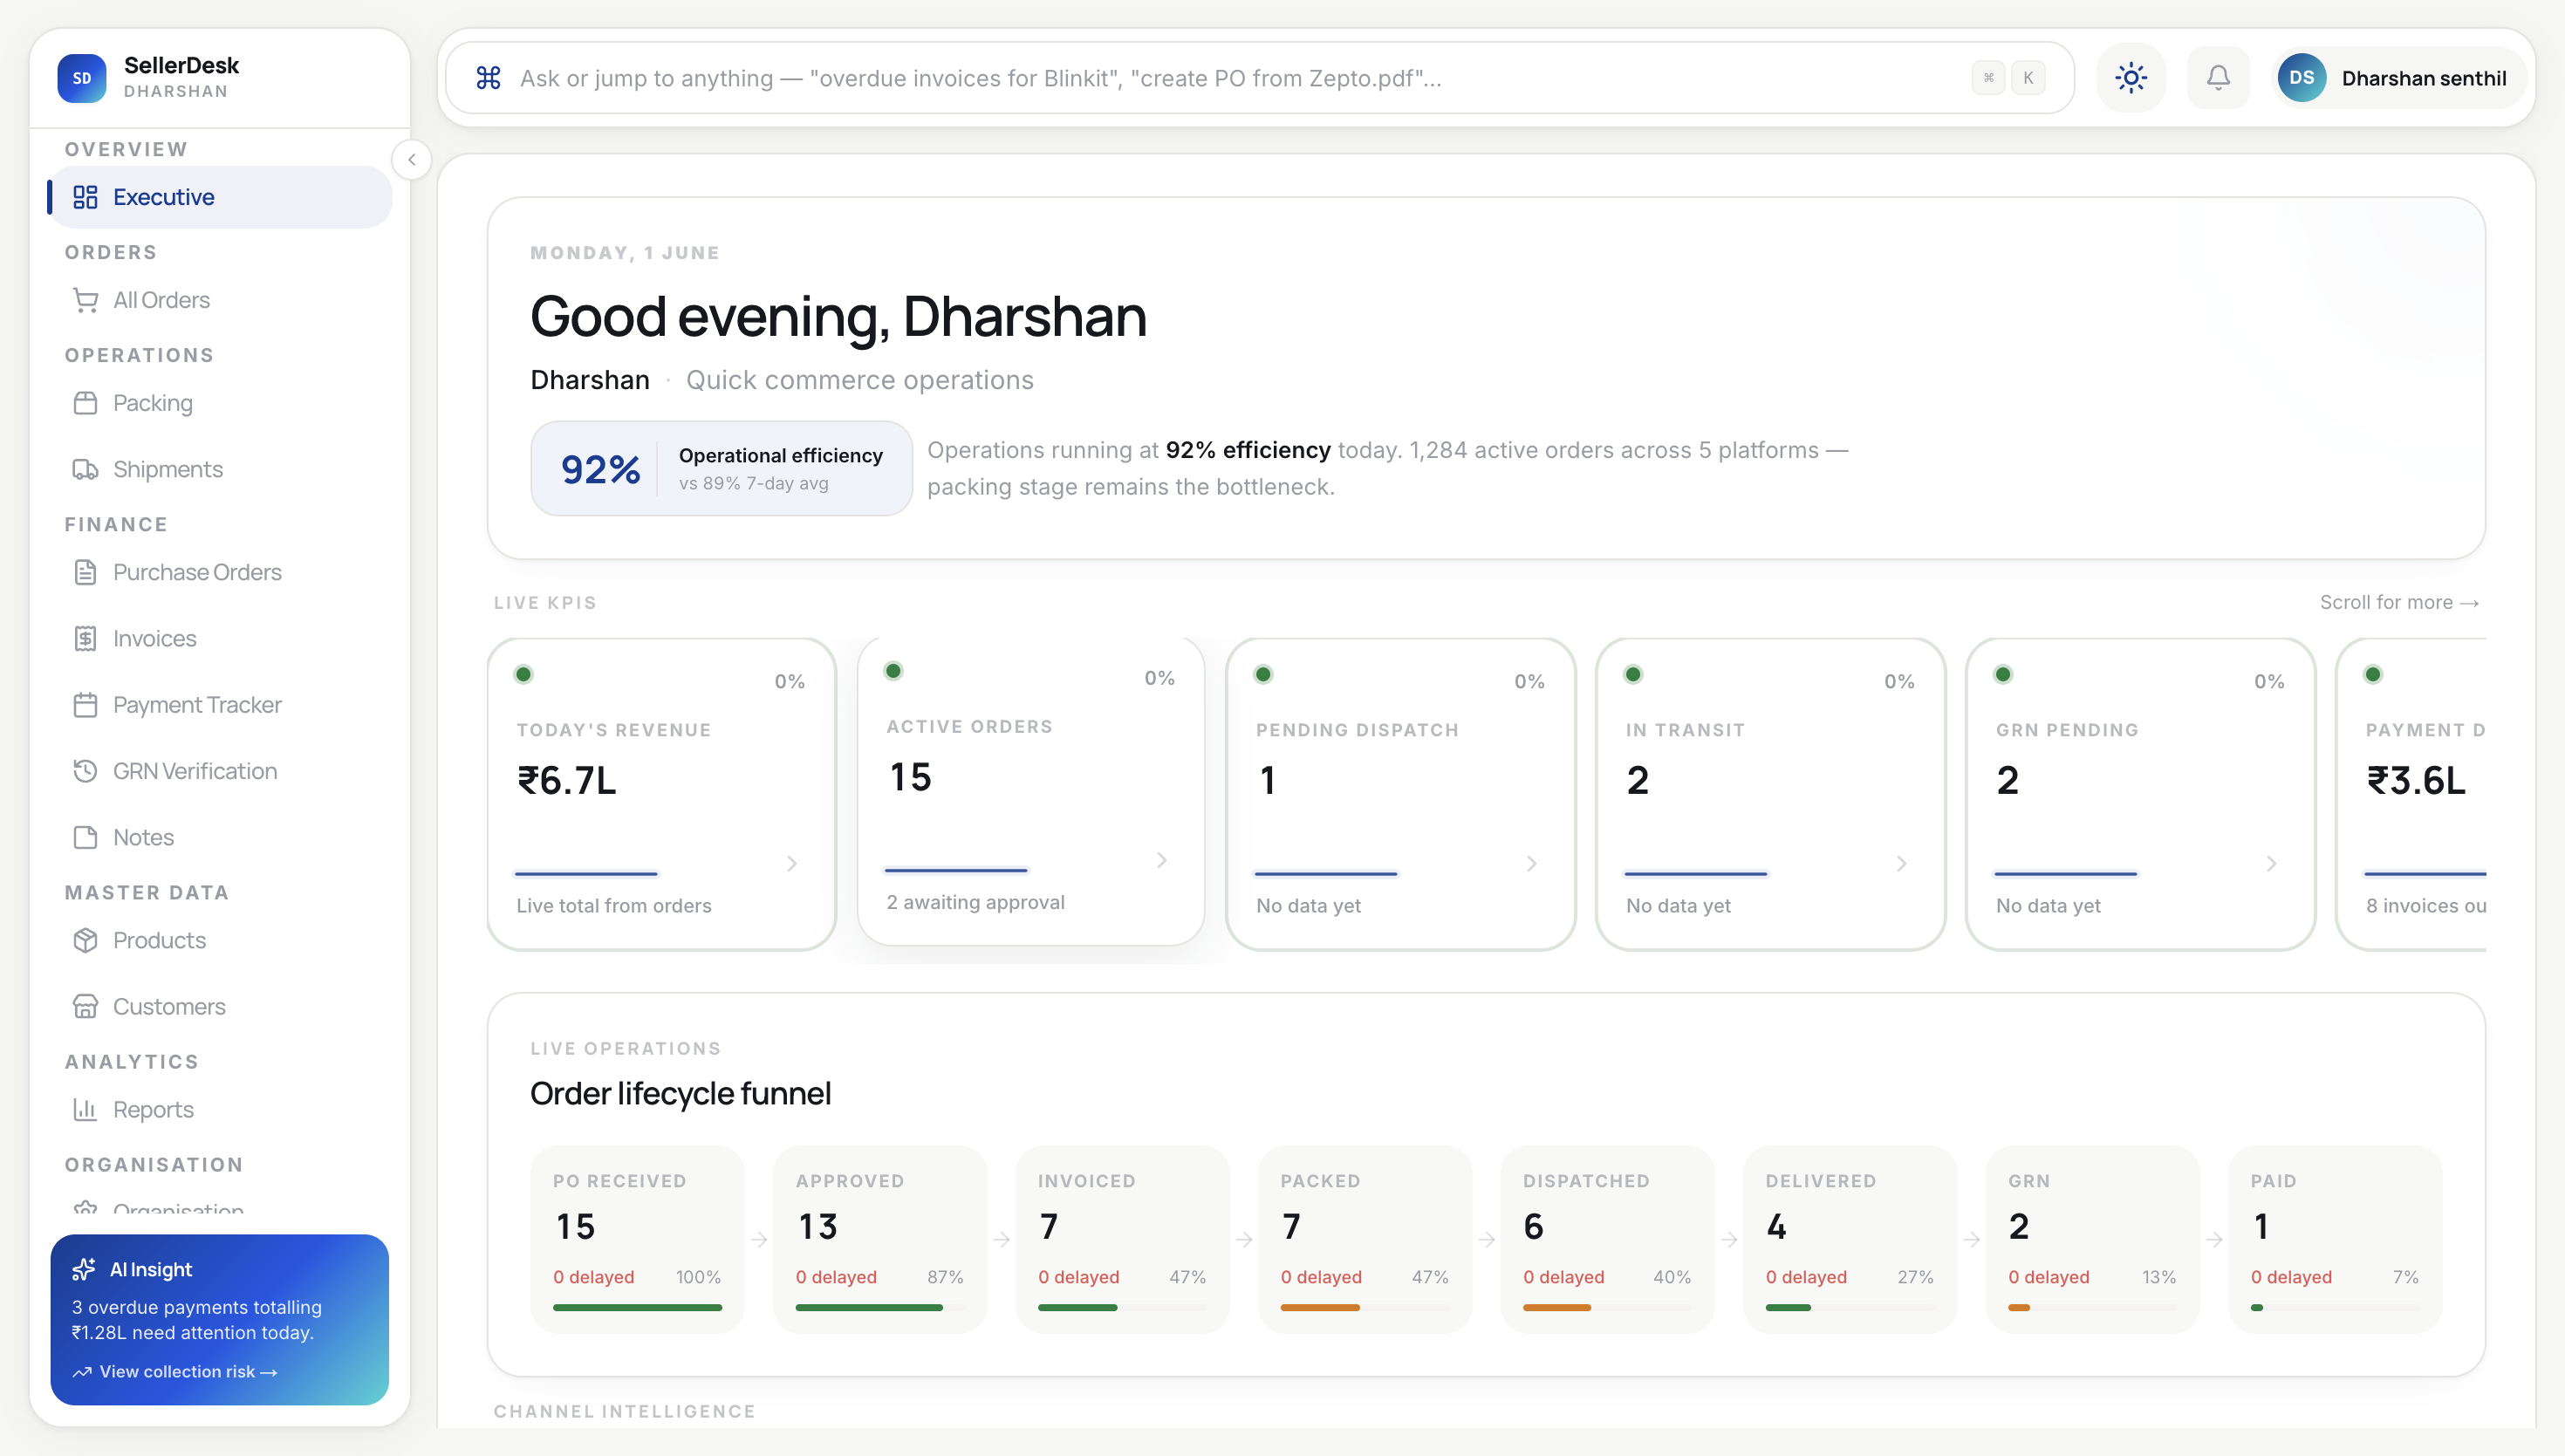Image resolution: width=2565 pixels, height=1456 pixels.
Task: Click the Paid funnel stage card
Action: point(2336,1239)
